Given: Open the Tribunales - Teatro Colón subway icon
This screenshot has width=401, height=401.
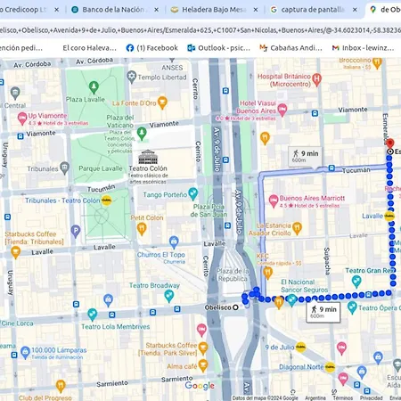Looking at the screenshot, I should [106, 200].
